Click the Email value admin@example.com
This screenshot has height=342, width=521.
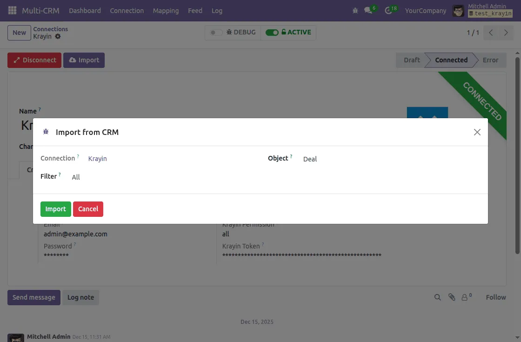(75, 234)
